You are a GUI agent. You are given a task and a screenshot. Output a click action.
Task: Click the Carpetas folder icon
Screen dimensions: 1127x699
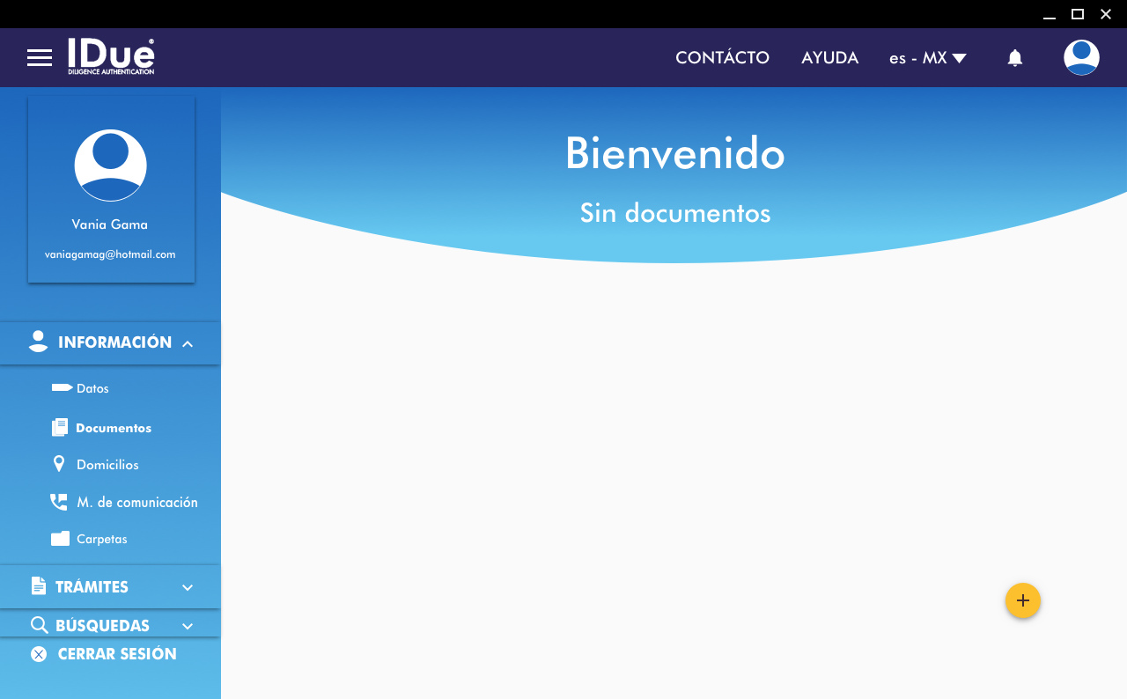point(60,539)
